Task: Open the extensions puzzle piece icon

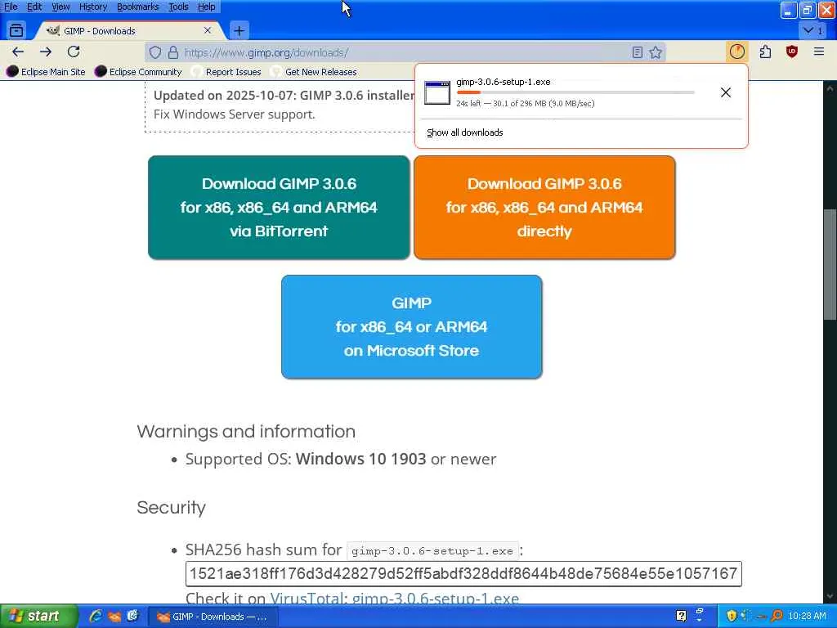Action: pyautogui.click(x=765, y=52)
